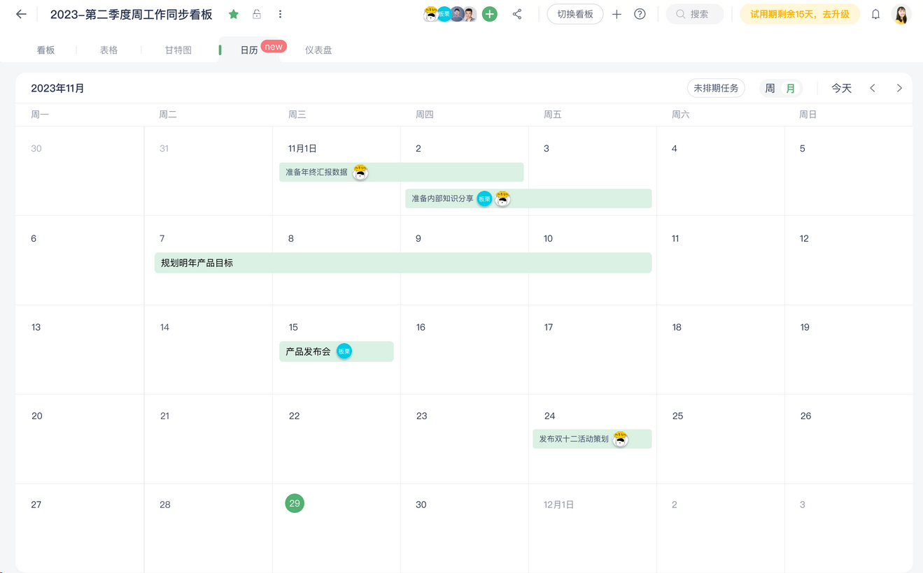This screenshot has width=923, height=573.
Task: Go to next month with right chevron
Action: [899, 88]
